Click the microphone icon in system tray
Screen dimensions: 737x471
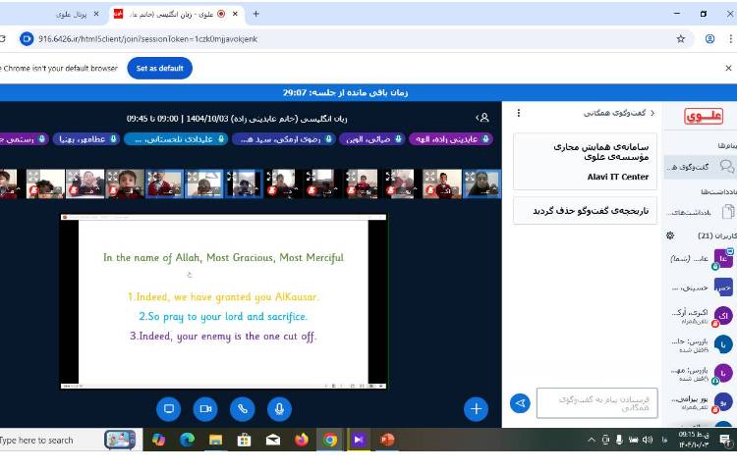619,440
